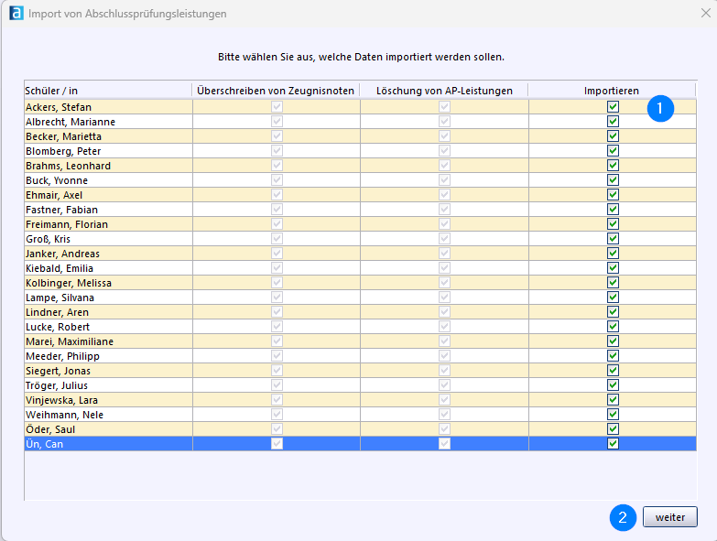Toggle Importieren checkbox for Siegert, Jonas
717x541 pixels.
coord(613,370)
